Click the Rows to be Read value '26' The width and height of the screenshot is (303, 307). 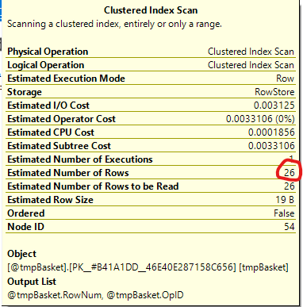(x=290, y=186)
